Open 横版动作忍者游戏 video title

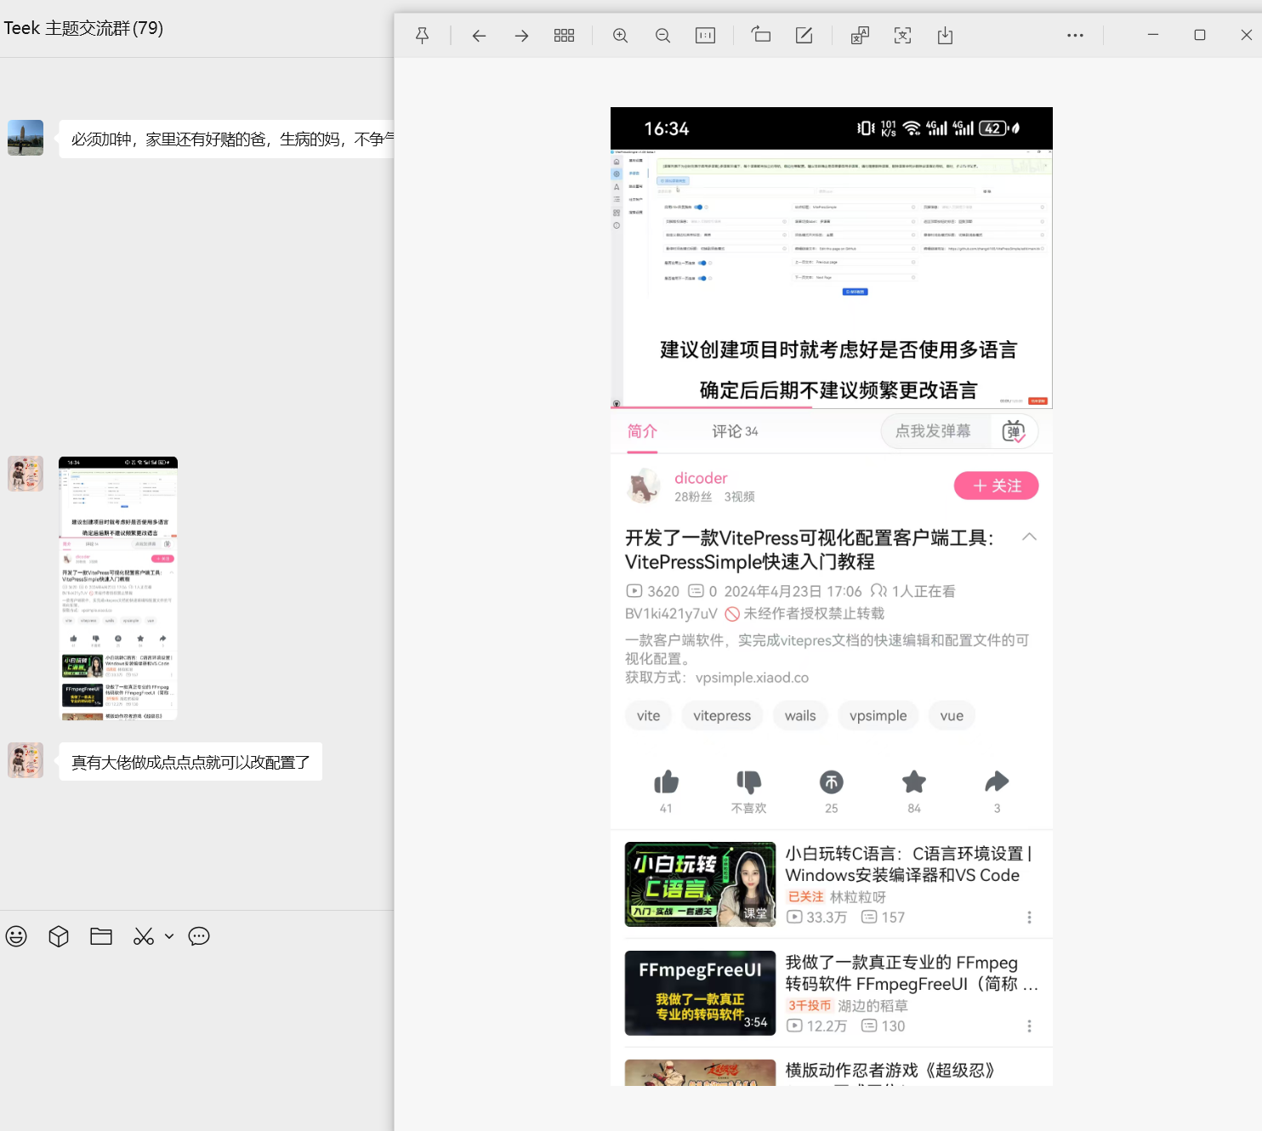click(x=890, y=1070)
